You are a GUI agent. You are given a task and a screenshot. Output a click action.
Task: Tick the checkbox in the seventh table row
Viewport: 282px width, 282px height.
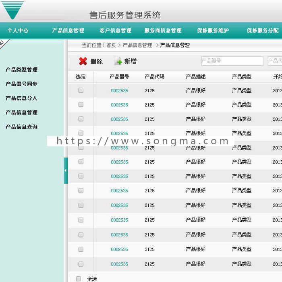pos(81,176)
